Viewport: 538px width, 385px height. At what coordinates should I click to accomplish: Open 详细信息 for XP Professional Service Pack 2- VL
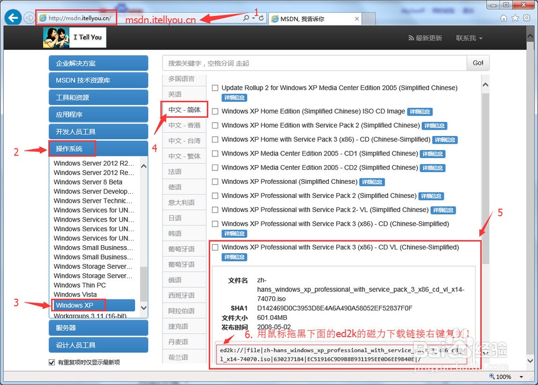coord(443,210)
